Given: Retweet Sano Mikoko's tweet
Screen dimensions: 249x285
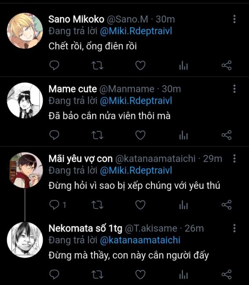Looking at the screenshot, I should click(98, 65).
